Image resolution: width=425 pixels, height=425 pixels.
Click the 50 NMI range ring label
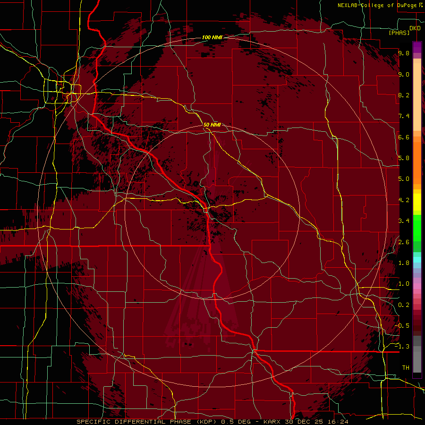coord(212,125)
